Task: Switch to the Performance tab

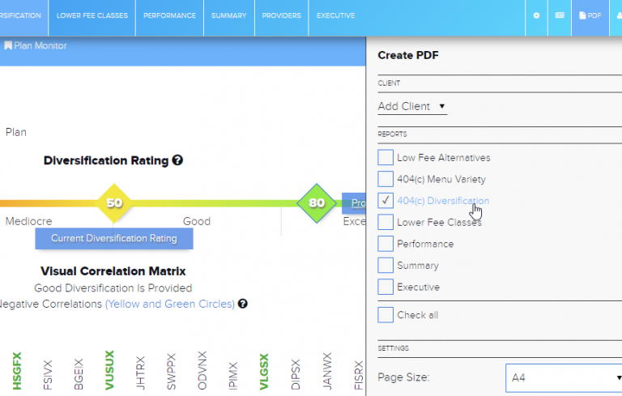Action: (169, 15)
